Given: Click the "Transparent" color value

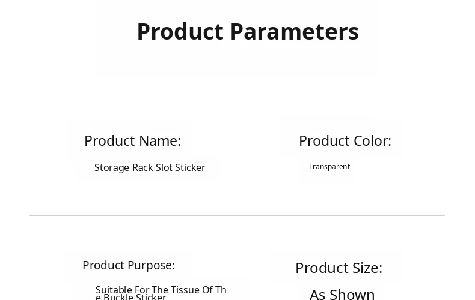Looking at the screenshot, I should click(329, 167).
